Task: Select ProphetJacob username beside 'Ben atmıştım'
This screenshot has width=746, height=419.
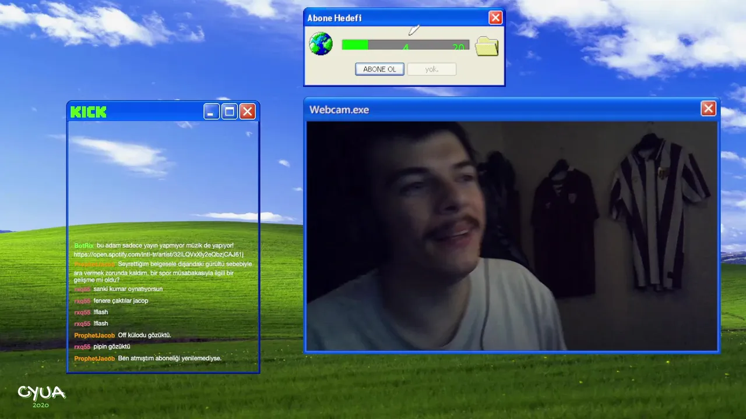Action: 94,358
